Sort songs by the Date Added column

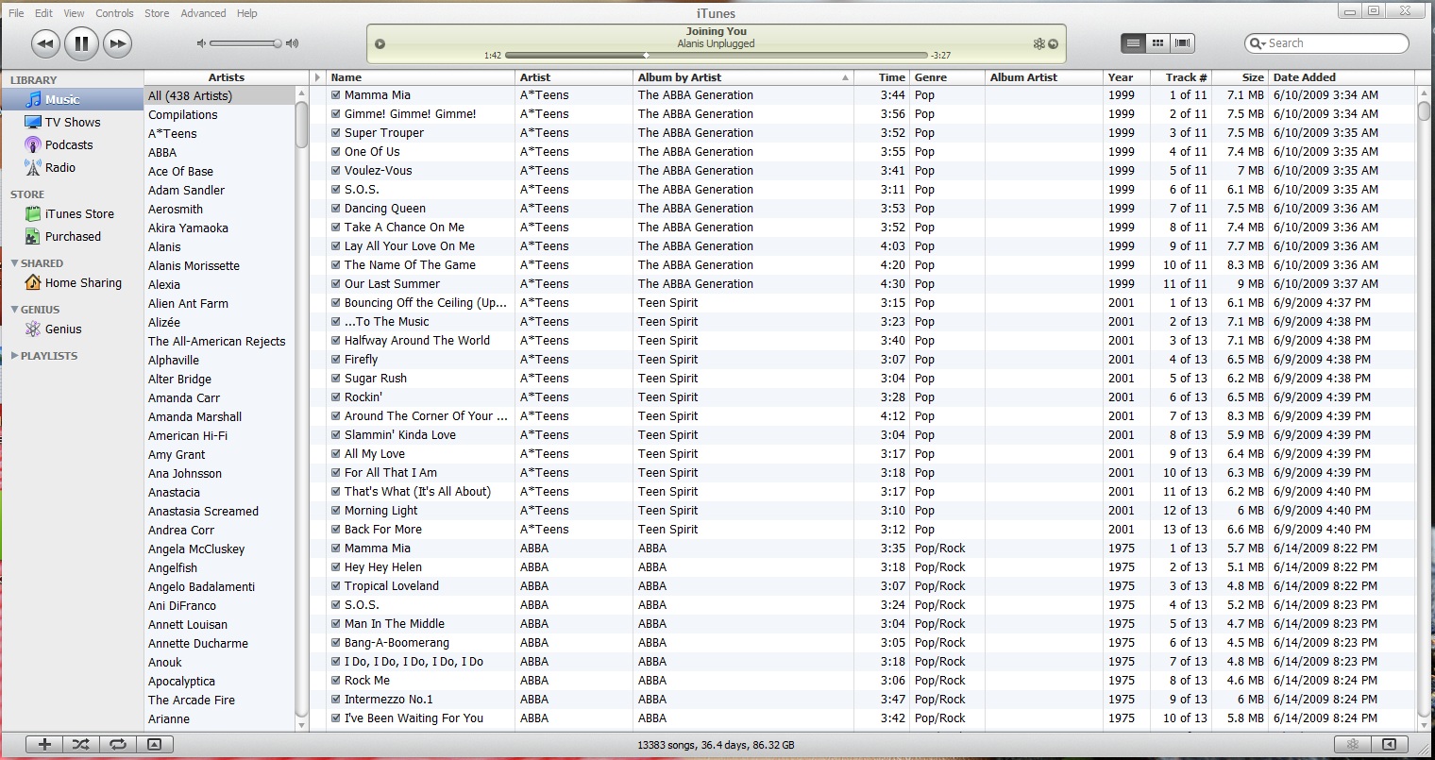1341,77
